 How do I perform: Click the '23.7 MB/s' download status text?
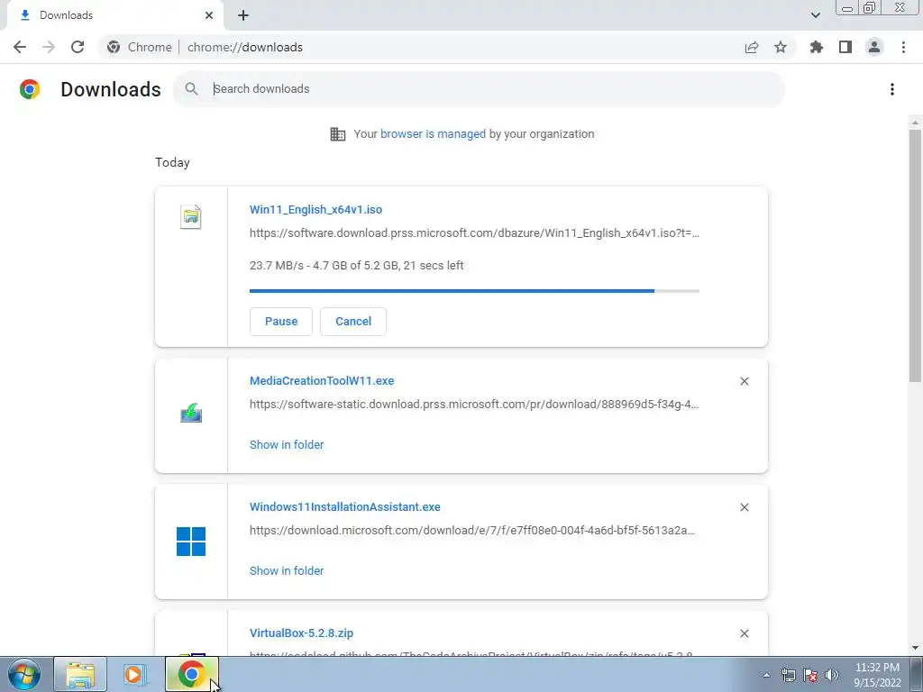click(x=357, y=266)
